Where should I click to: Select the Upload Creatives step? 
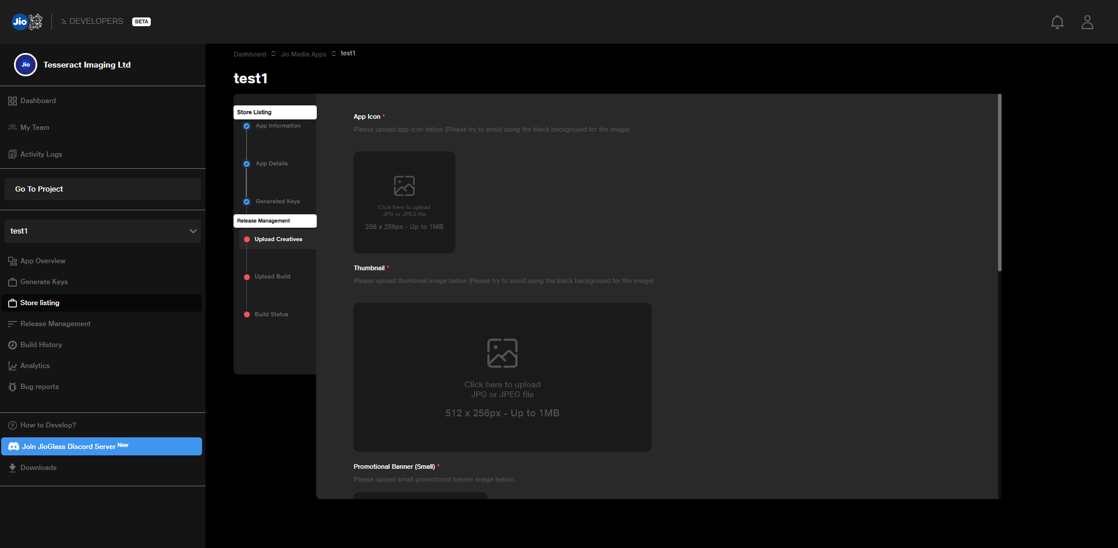coord(278,239)
